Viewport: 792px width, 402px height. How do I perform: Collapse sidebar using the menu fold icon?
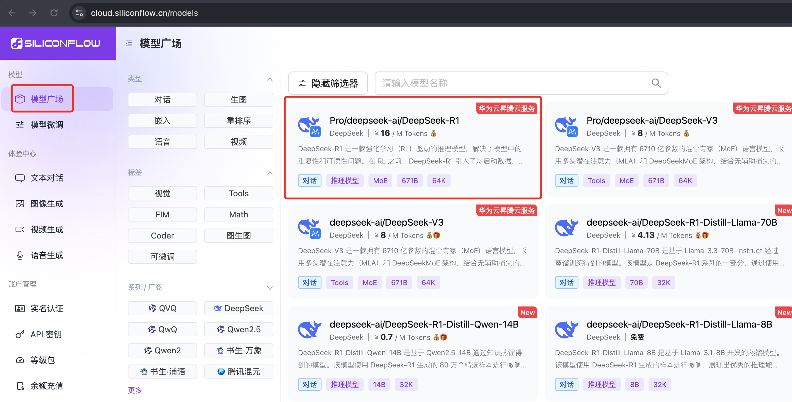(129, 43)
